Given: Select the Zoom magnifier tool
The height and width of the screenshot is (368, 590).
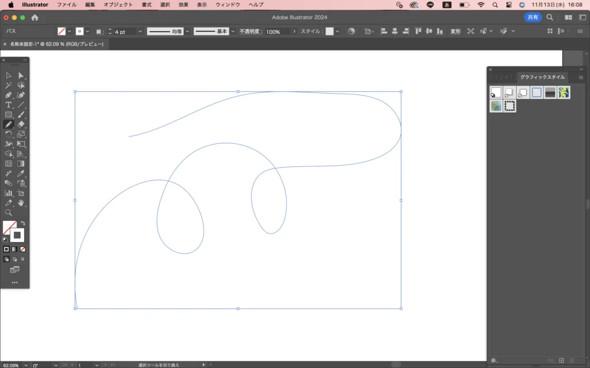Looking at the screenshot, I should 9,212.
